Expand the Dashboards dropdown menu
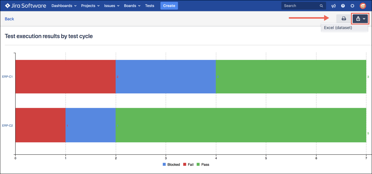This screenshot has width=372, height=174. coord(64,6)
